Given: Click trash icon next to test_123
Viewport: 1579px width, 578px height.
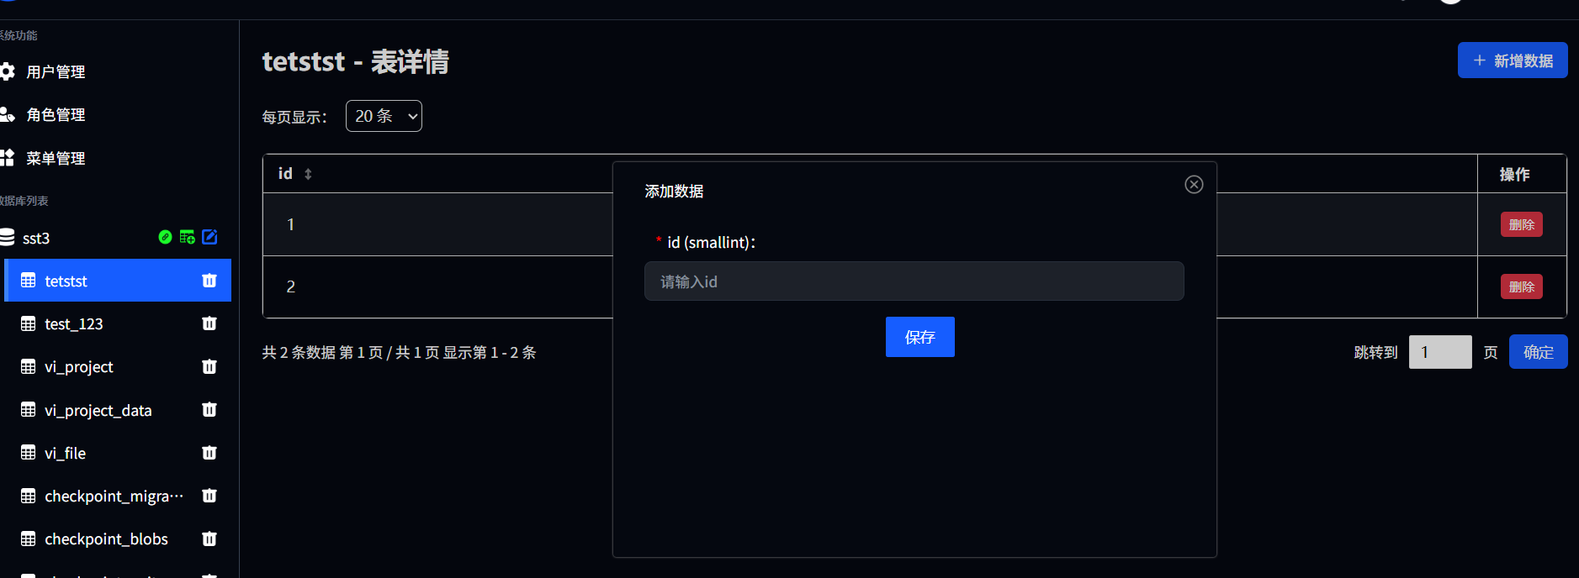Looking at the screenshot, I should pyautogui.click(x=209, y=323).
